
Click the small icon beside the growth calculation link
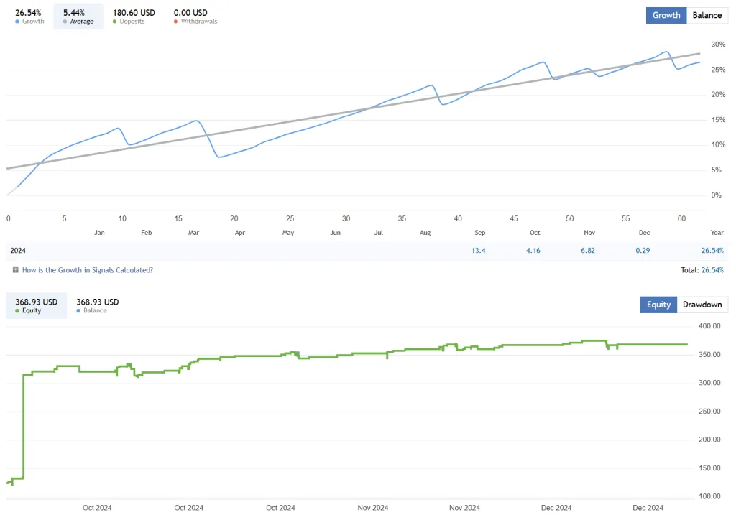(15, 269)
